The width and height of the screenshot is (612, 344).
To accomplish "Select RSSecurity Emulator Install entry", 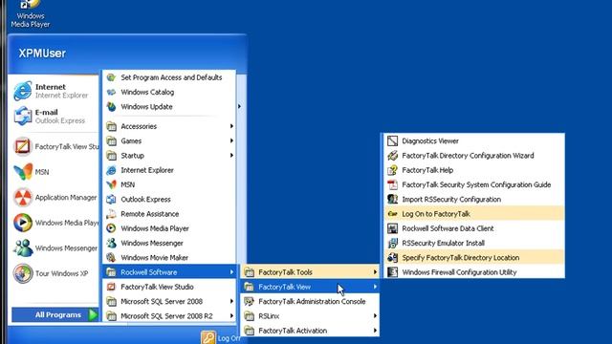I will tap(474, 243).
